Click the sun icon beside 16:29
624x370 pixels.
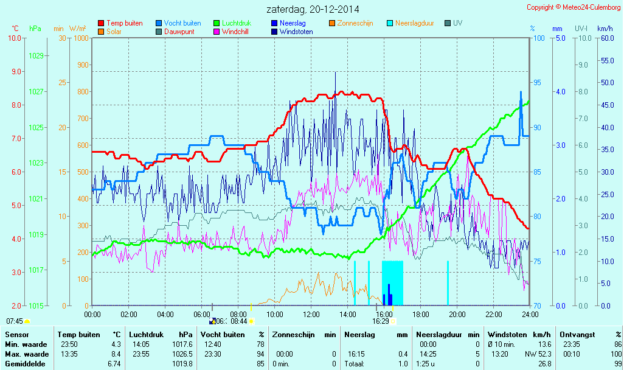(x=393, y=321)
